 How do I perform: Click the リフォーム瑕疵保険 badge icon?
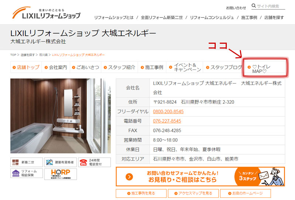tap(15, 173)
